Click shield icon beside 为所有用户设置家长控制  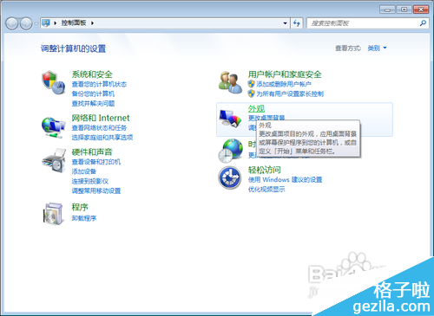click(x=251, y=94)
